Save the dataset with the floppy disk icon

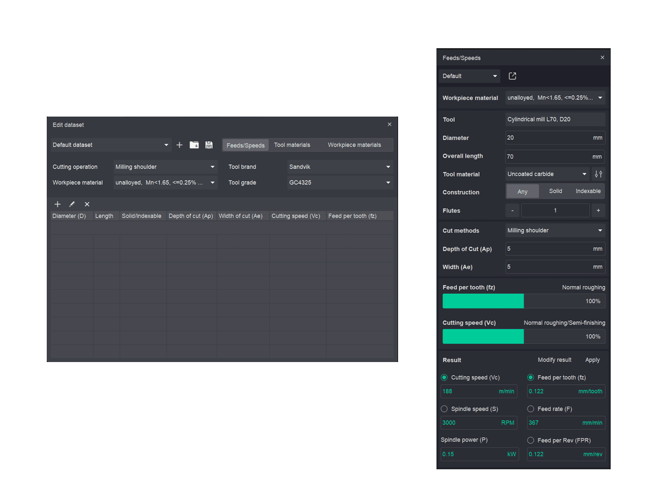click(209, 145)
